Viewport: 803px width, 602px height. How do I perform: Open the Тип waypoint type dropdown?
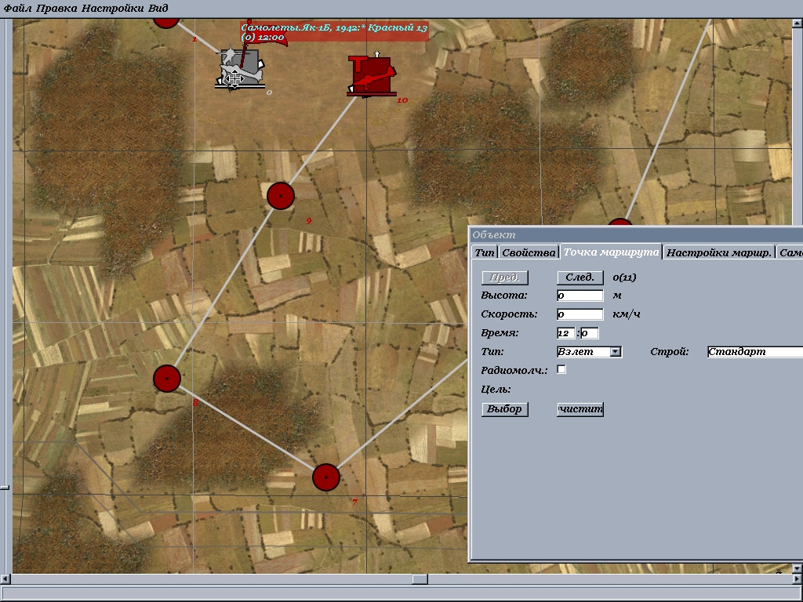coord(589,352)
